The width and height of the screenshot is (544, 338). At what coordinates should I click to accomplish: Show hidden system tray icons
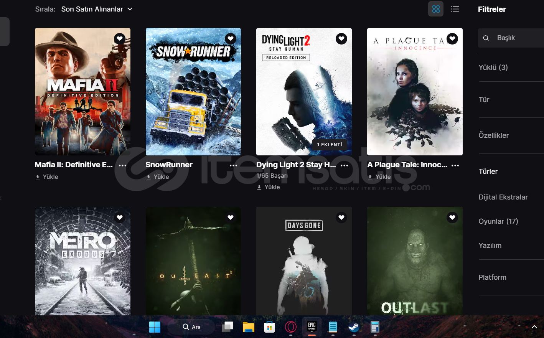534,327
